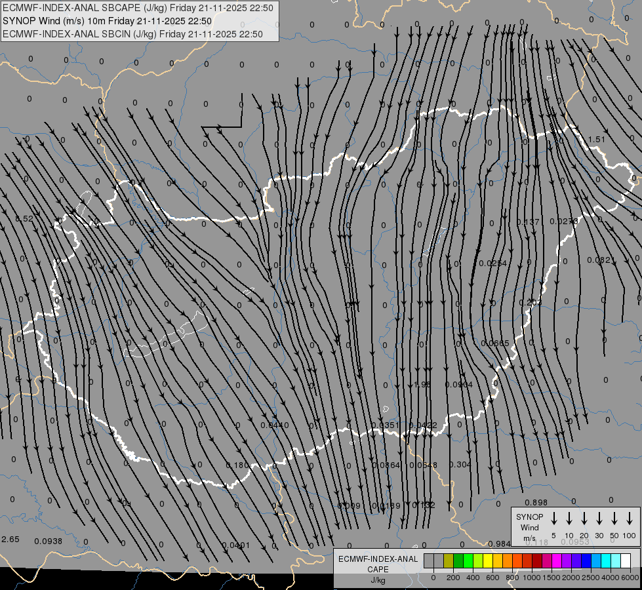Select the first grey CAPE legend swatch
Screen dimensions: 642x590
tap(429, 561)
